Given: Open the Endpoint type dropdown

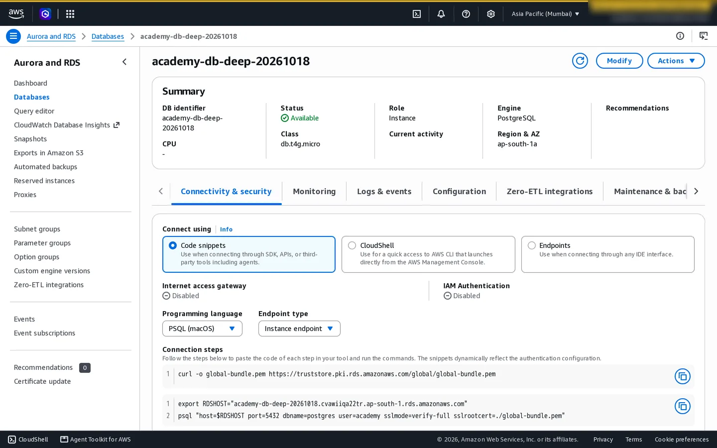Looking at the screenshot, I should point(299,329).
